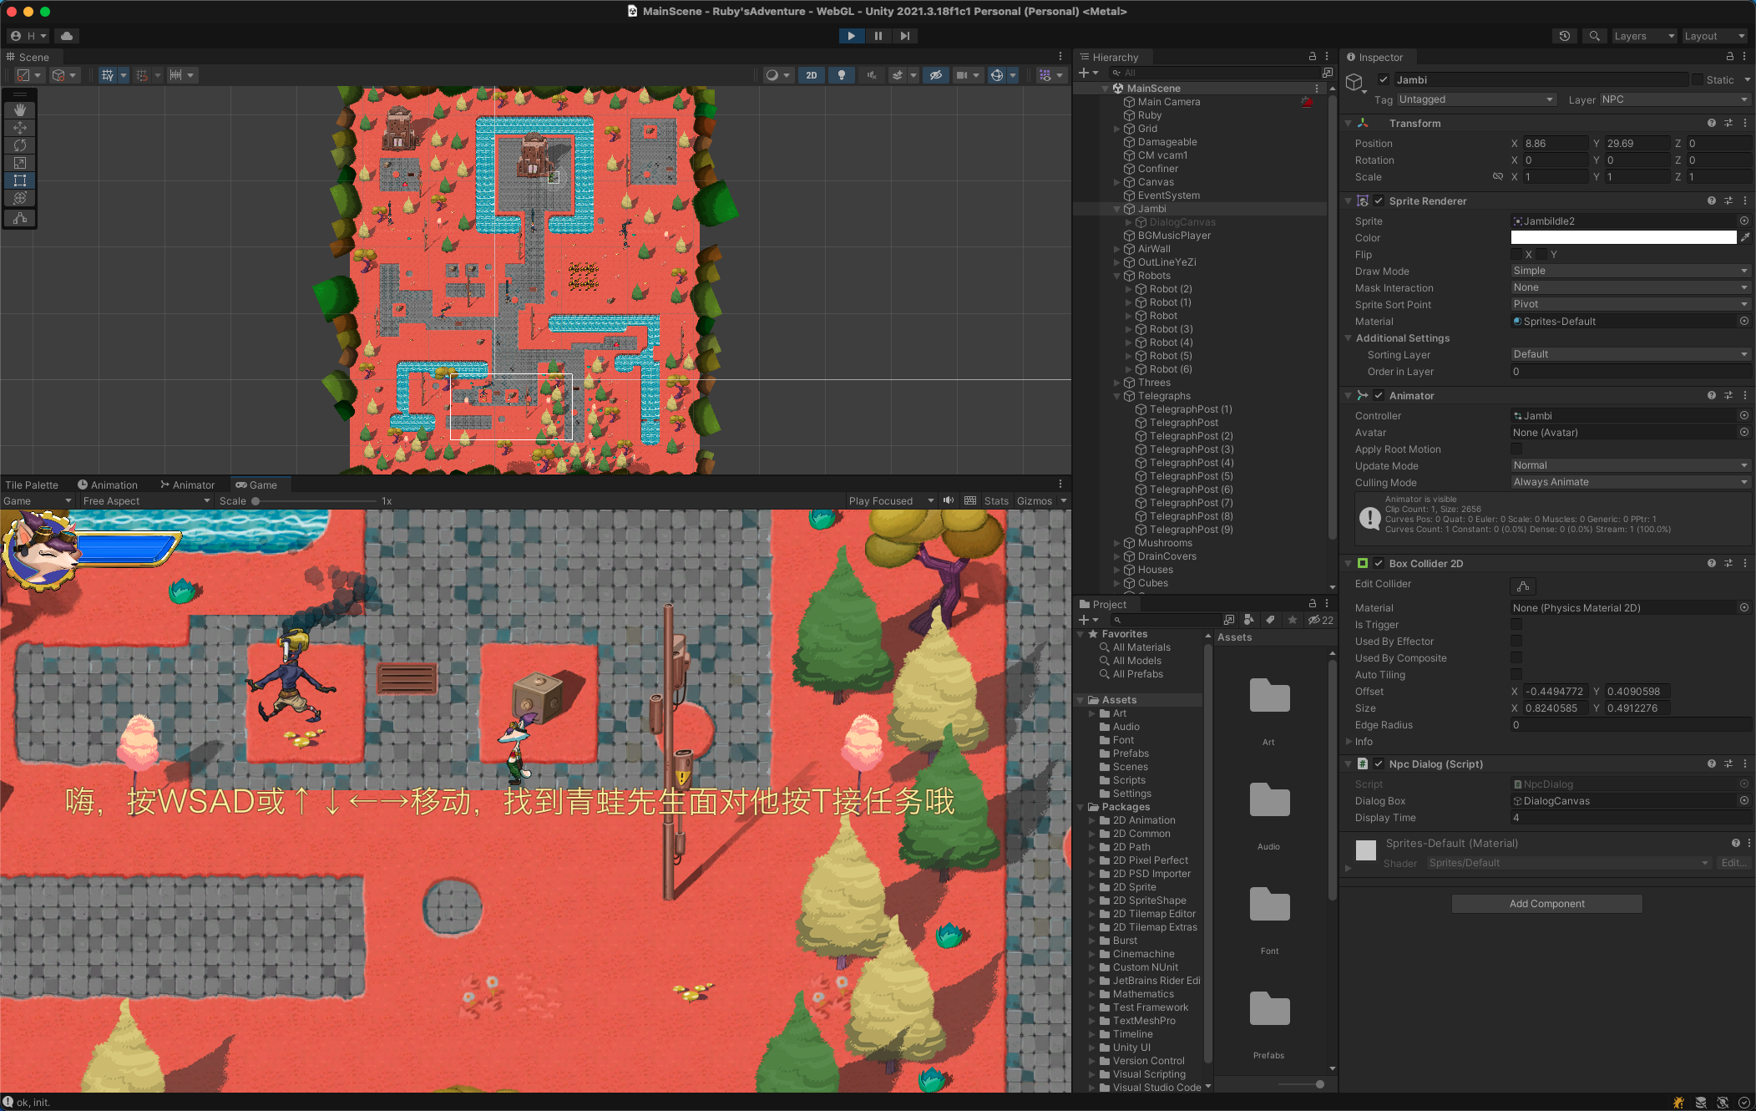Toggle 2D scene view mode

[811, 75]
